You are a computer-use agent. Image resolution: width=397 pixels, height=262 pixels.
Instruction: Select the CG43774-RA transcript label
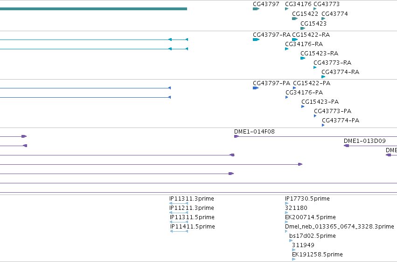pyautogui.click(x=340, y=72)
